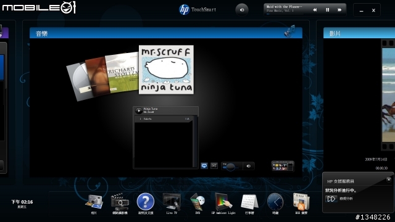Image resolution: width=395 pixels, height=222 pixels.
Task: Toggle the repeat button in music player
Action: [204, 166]
